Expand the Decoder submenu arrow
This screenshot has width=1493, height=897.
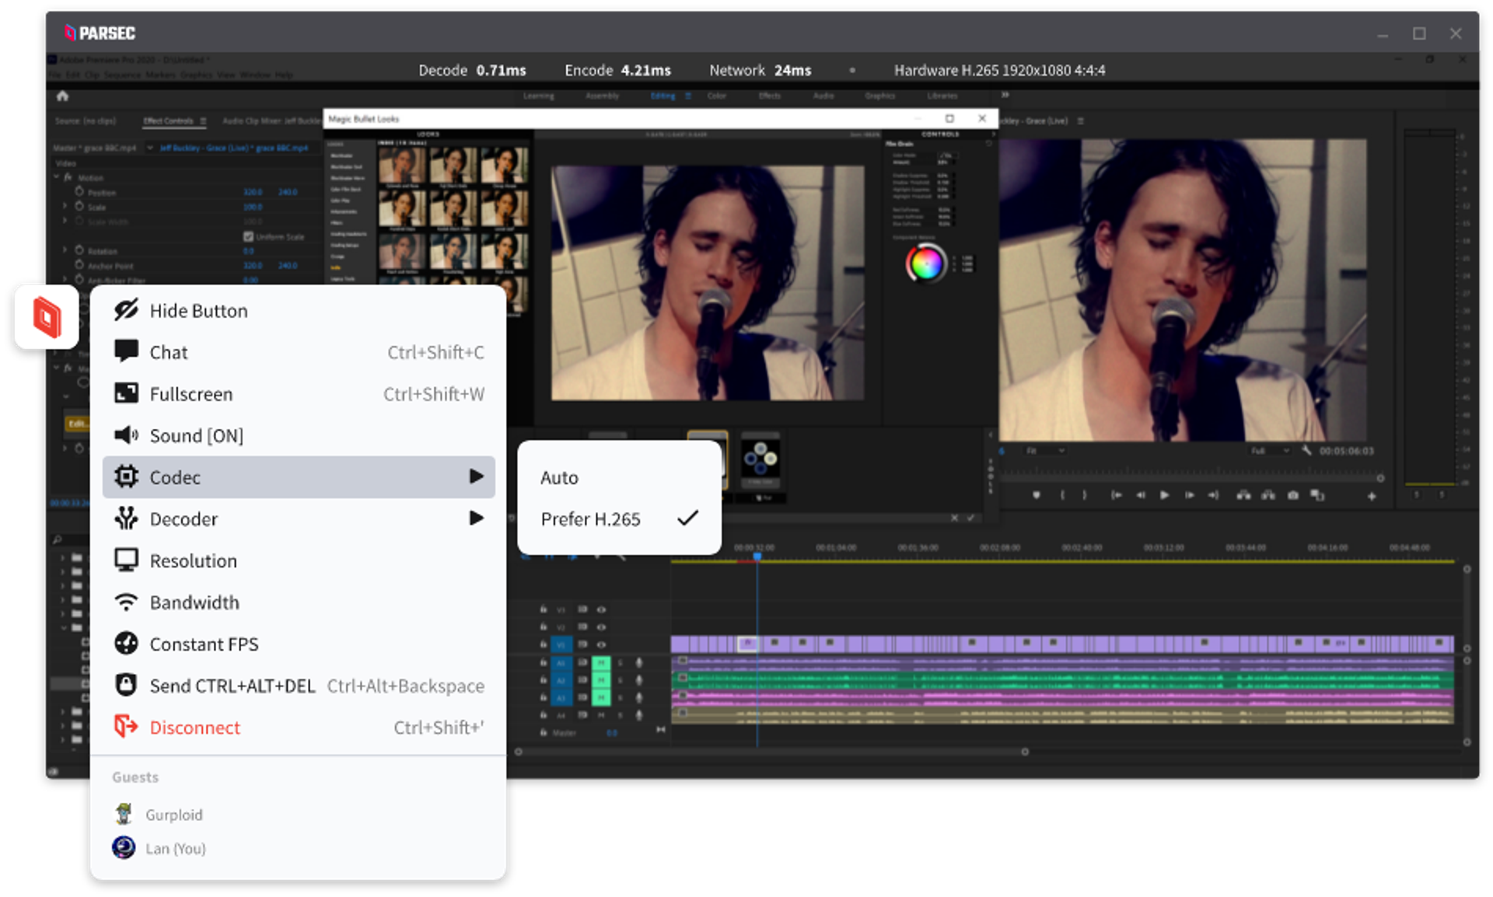coord(476,518)
